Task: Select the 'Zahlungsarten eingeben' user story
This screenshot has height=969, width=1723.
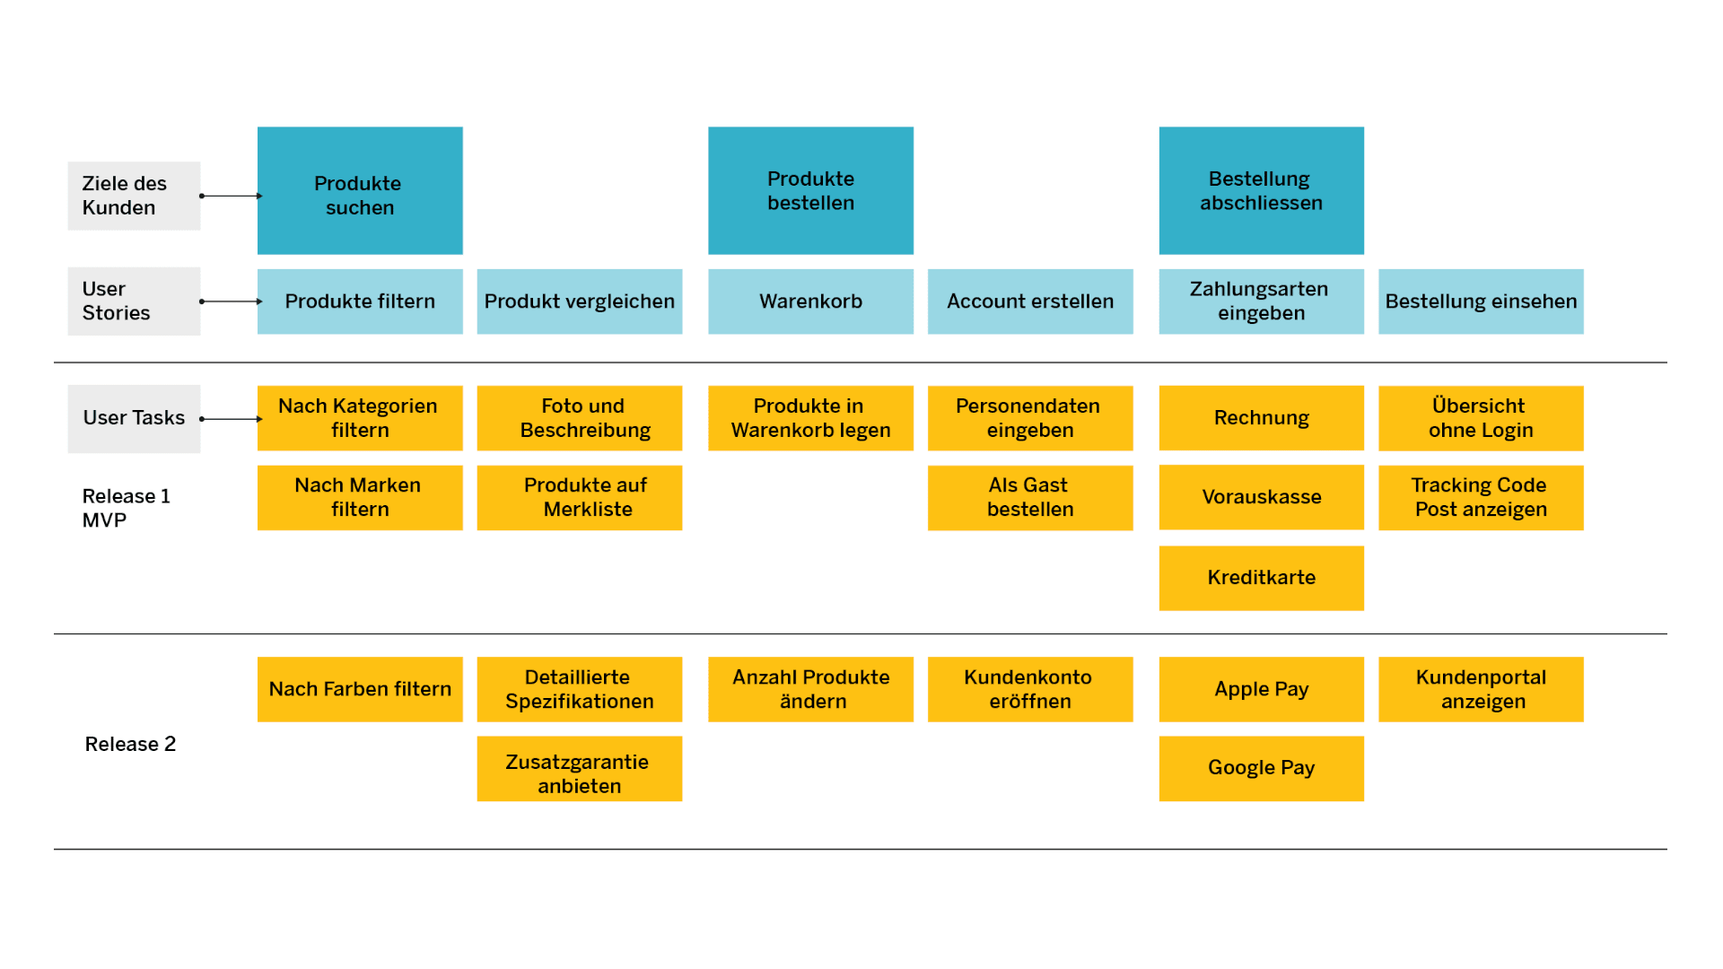Action: pyautogui.click(x=1260, y=301)
